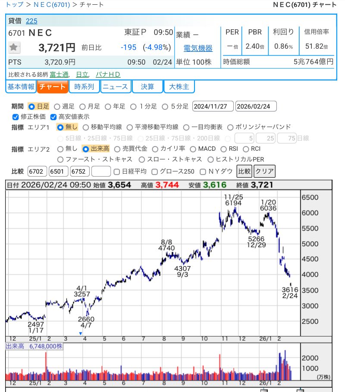Open the ニュース tab
This screenshot has height=392, width=345.
click(x=116, y=87)
